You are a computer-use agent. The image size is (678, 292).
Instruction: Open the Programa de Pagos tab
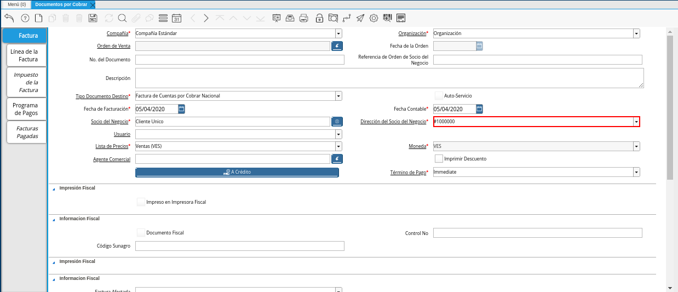click(26, 109)
